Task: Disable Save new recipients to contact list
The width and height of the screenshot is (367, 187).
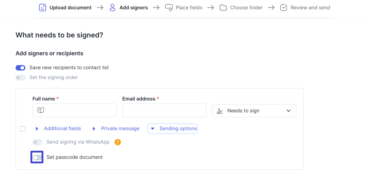Action: pyautogui.click(x=20, y=68)
